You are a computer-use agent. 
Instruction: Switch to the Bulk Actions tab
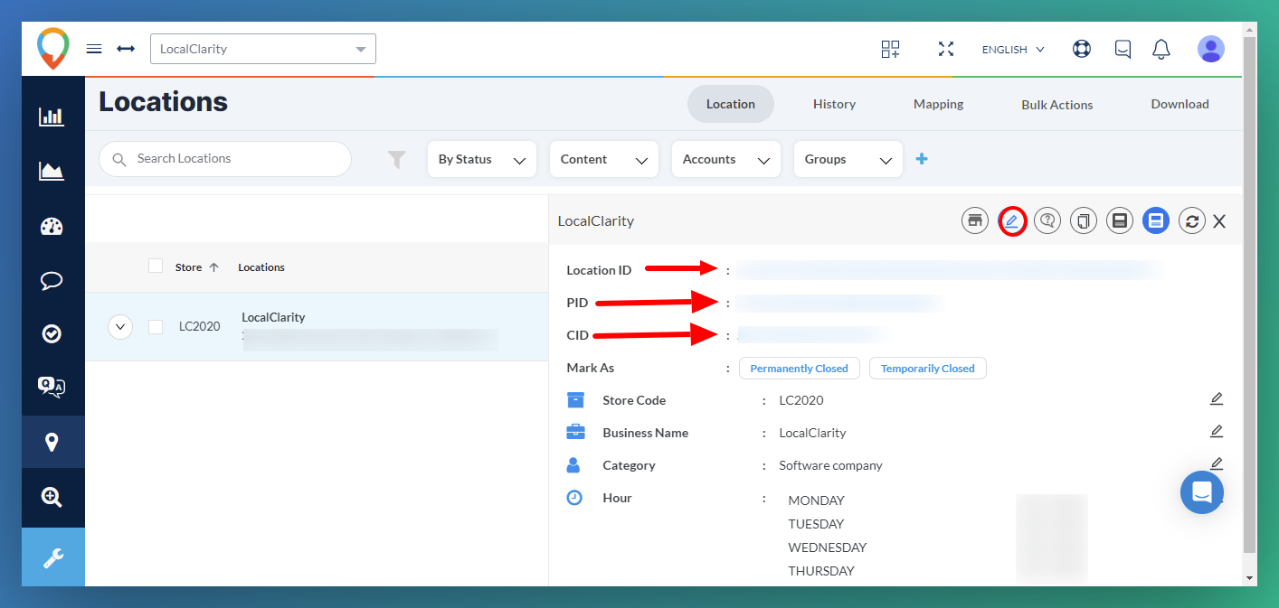(1057, 104)
